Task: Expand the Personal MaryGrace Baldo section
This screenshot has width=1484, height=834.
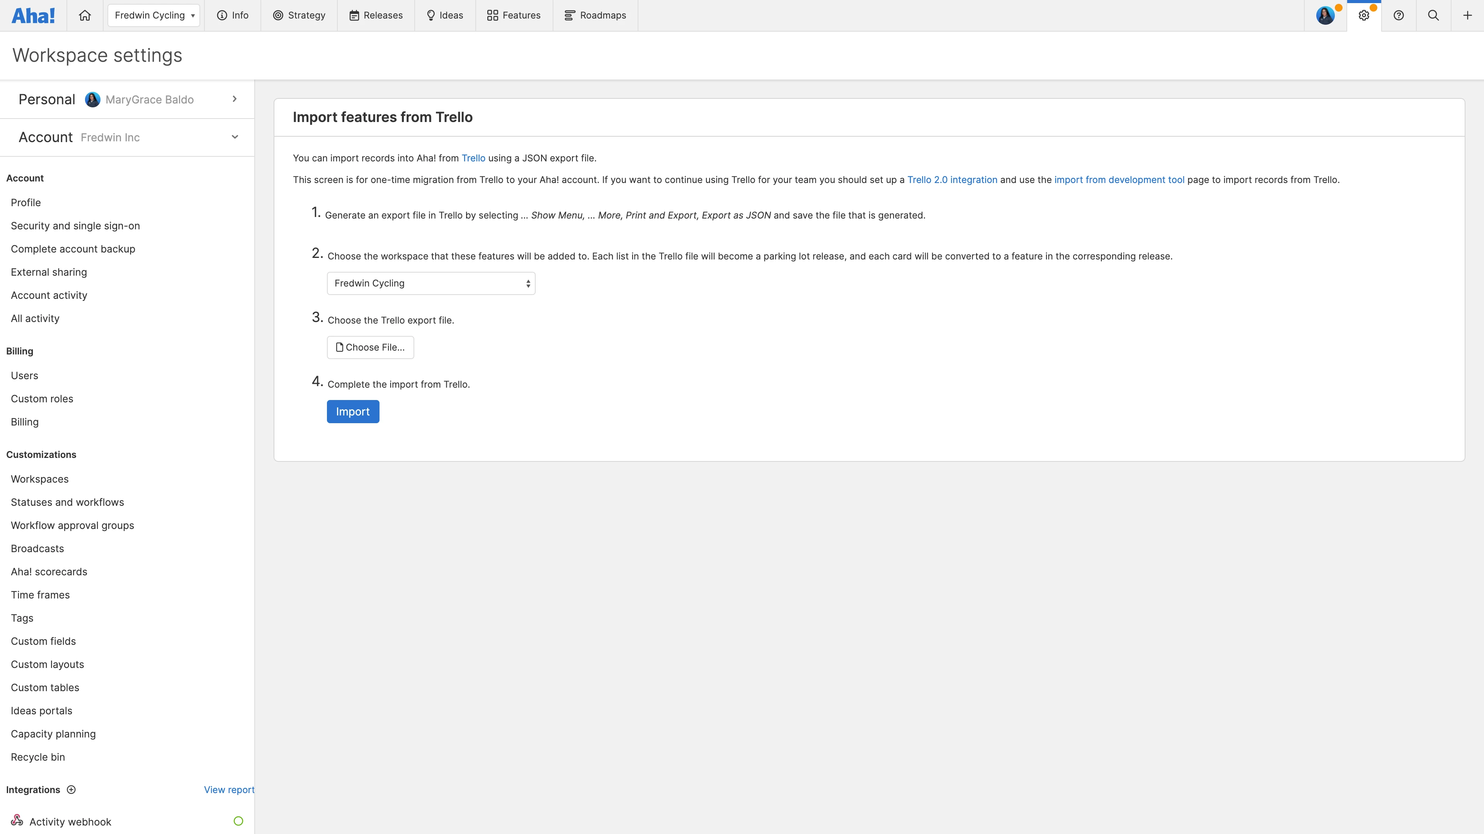Action: click(235, 99)
